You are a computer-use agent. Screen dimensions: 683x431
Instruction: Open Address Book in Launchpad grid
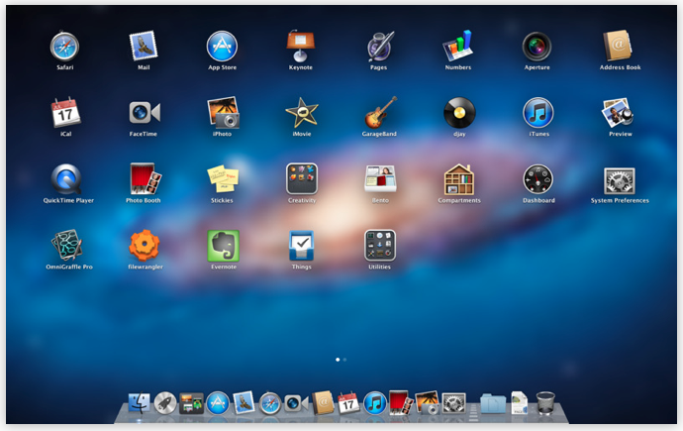click(x=618, y=46)
